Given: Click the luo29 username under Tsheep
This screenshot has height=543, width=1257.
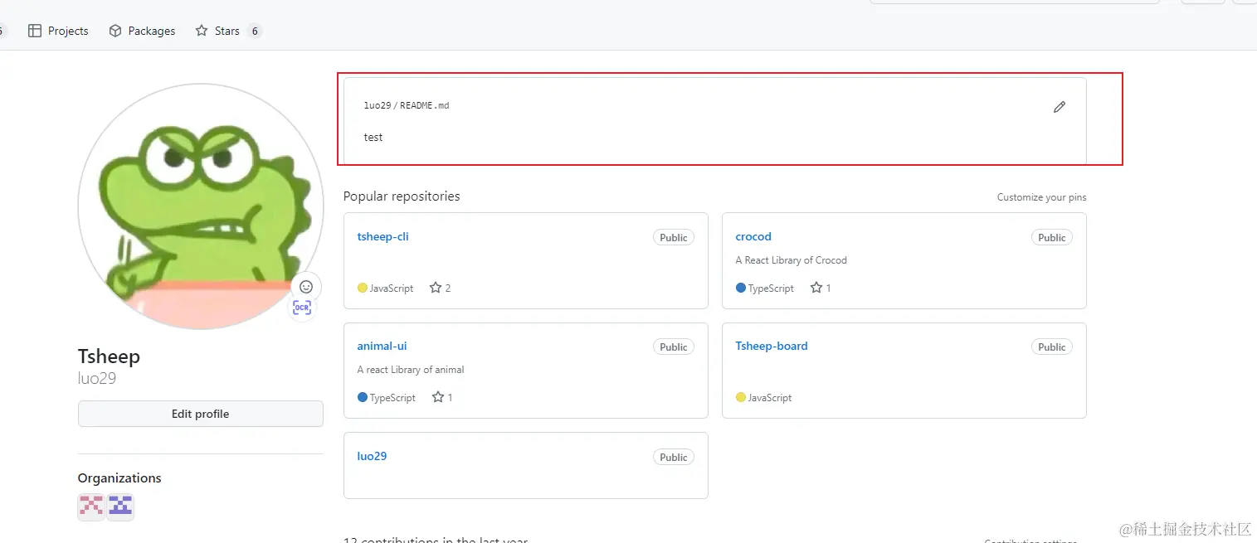Looking at the screenshot, I should [97, 379].
